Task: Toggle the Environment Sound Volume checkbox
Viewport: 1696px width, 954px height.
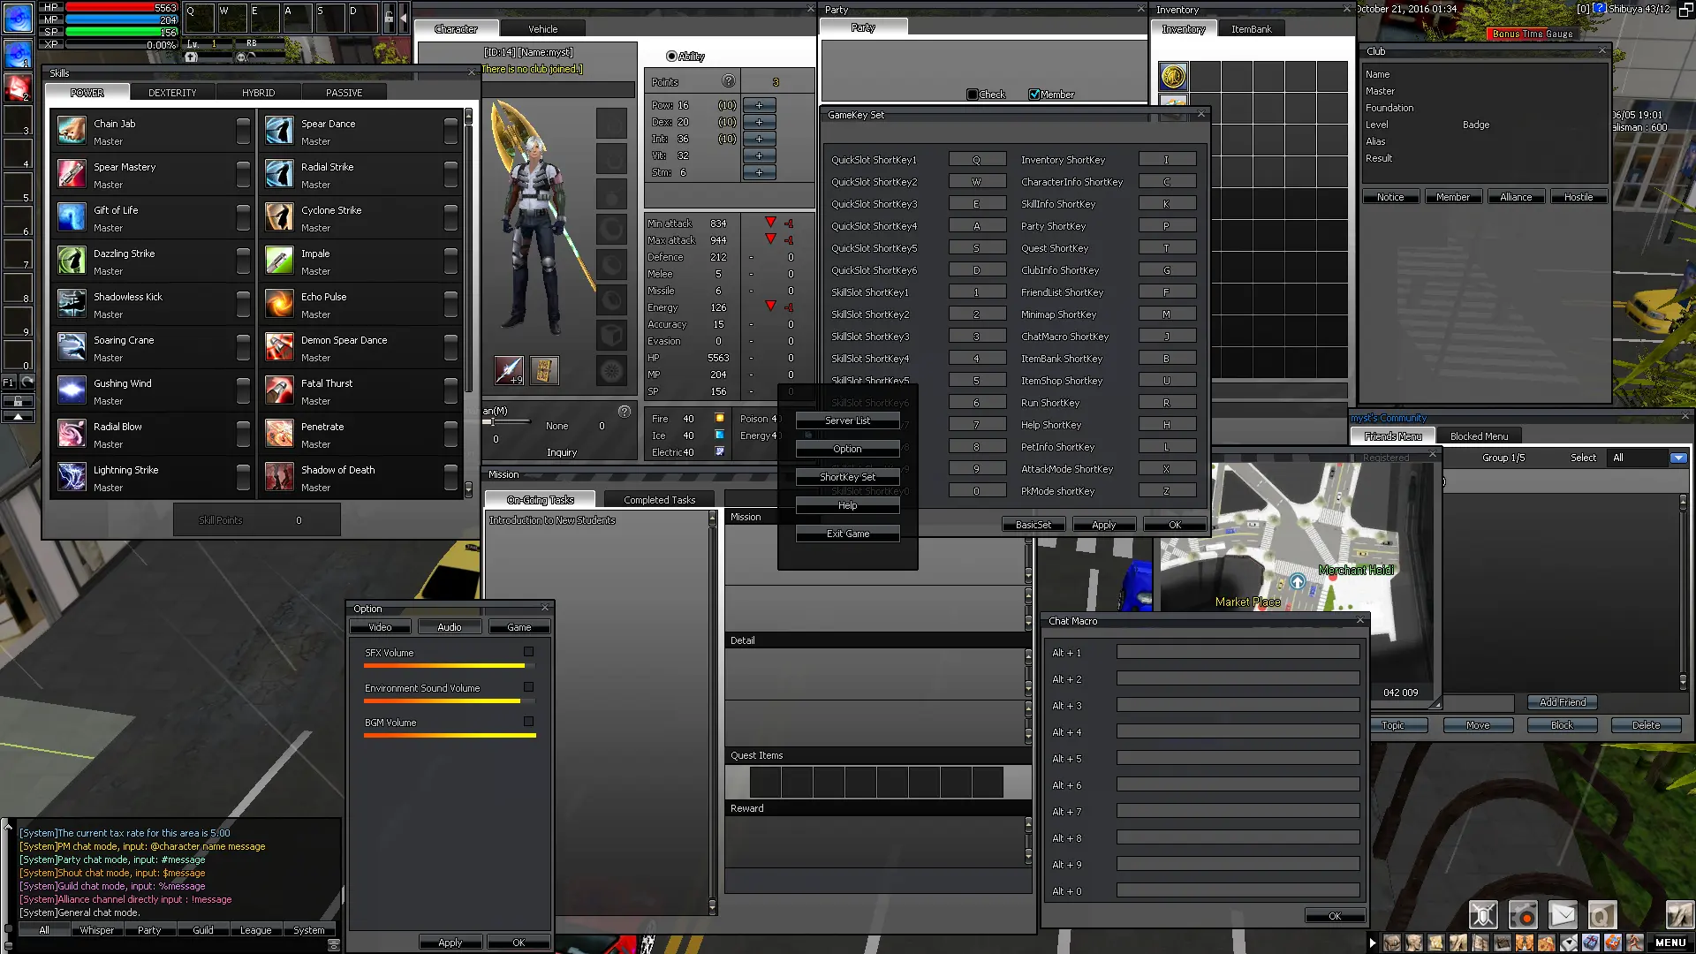Action: 528,687
